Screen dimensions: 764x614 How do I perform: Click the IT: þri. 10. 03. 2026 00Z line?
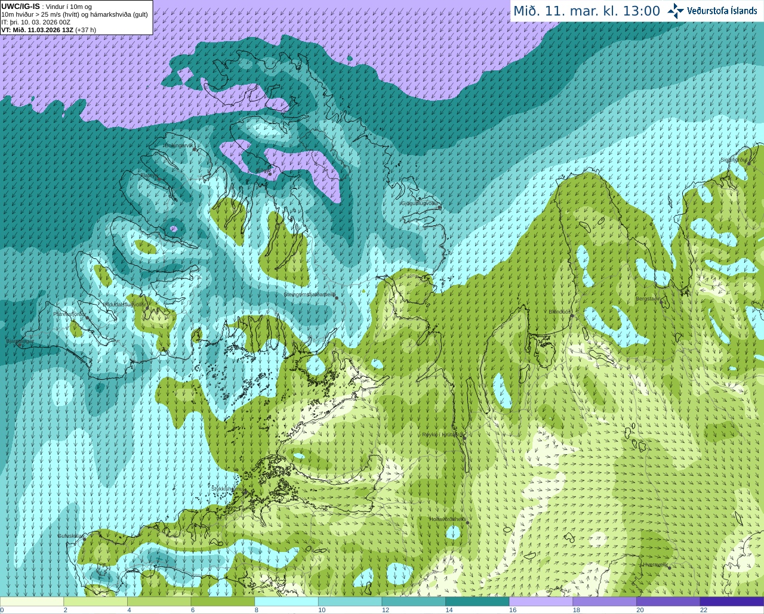[36, 22]
